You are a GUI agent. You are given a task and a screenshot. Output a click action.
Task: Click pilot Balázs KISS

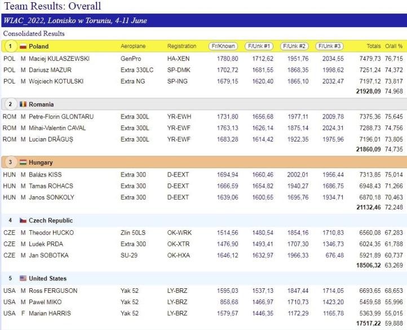(x=45, y=175)
